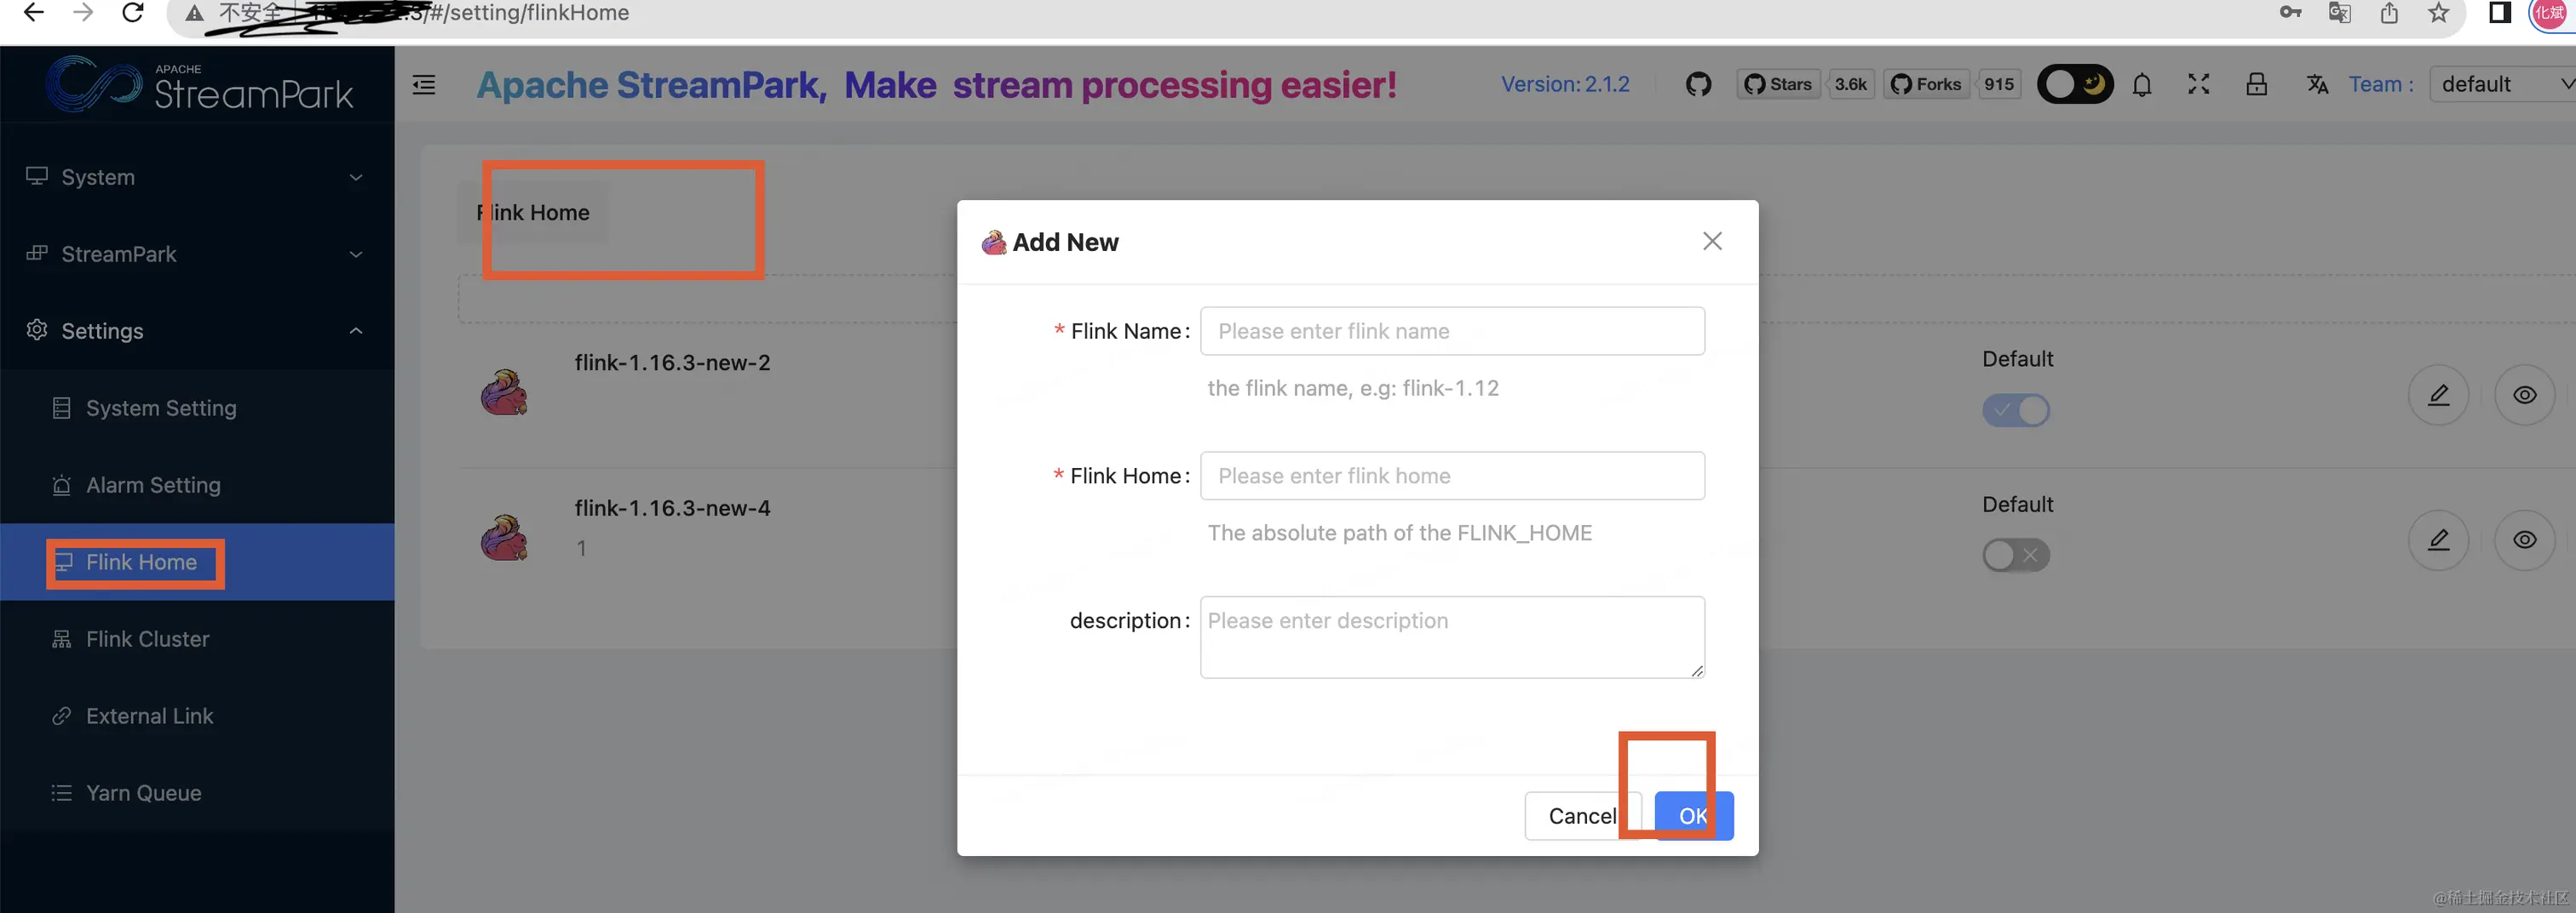Viewport: 2576px width, 913px height.
Task: Edit flink-1.16.3-new-4 with pencil icon
Action: tap(2438, 540)
